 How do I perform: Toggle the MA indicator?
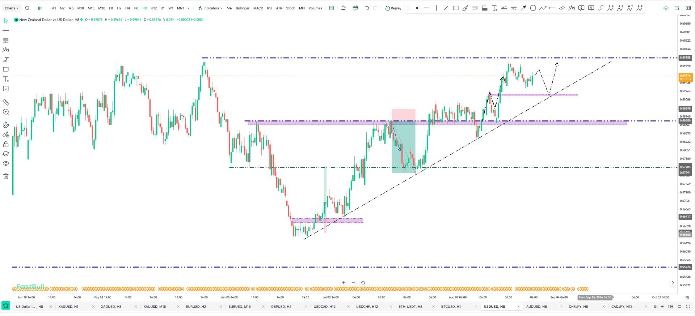click(x=229, y=8)
